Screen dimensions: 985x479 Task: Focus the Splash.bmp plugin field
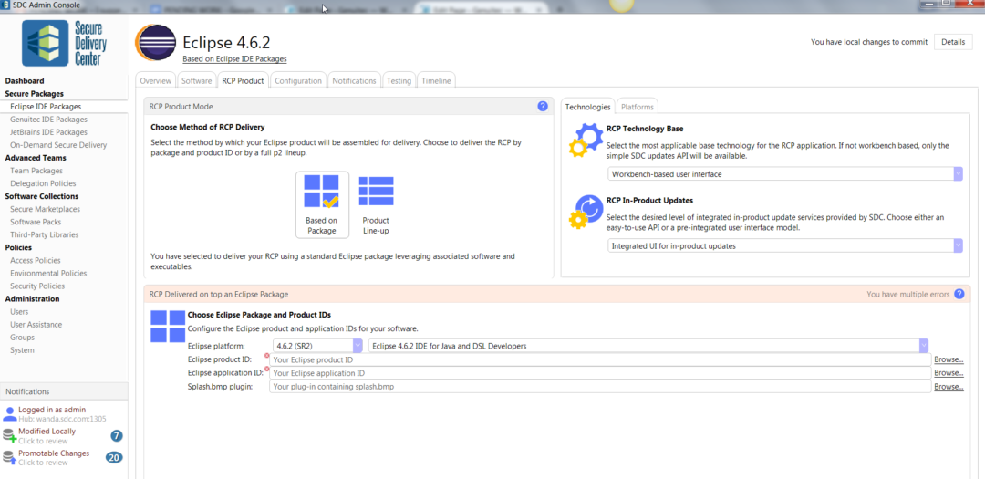coord(600,387)
